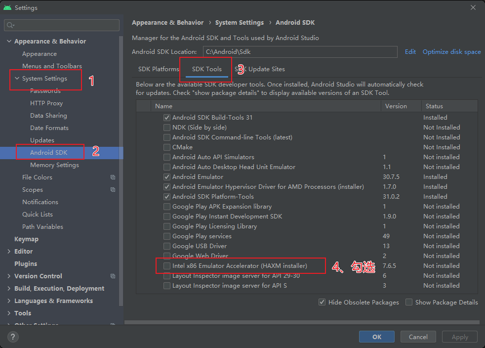
Task: Click the Android Studio logo icon
Action: tap(7, 7)
